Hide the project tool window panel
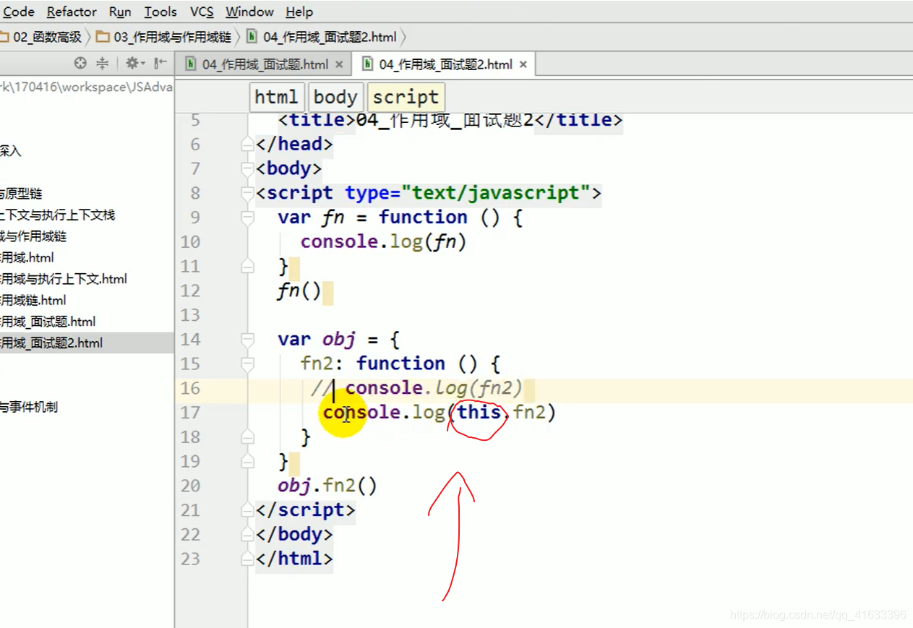Viewport: 913px width, 628px height. (x=159, y=64)
